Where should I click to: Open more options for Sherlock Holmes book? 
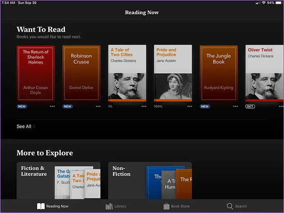coord(52,106)
